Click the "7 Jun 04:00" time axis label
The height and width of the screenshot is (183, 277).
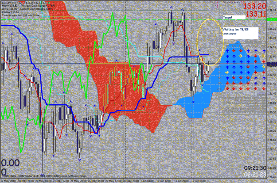(199, 181)
